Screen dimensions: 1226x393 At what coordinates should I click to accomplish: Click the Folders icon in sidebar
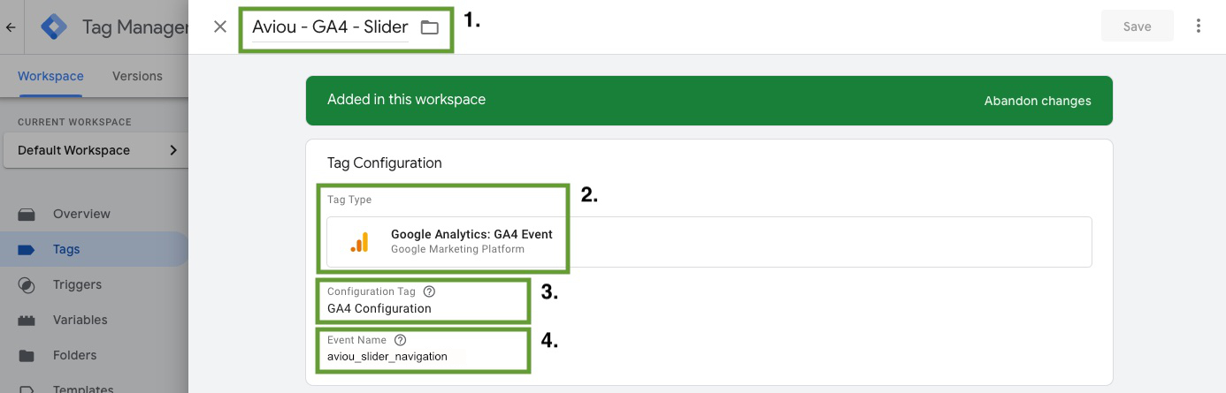(x=27, y=356)
